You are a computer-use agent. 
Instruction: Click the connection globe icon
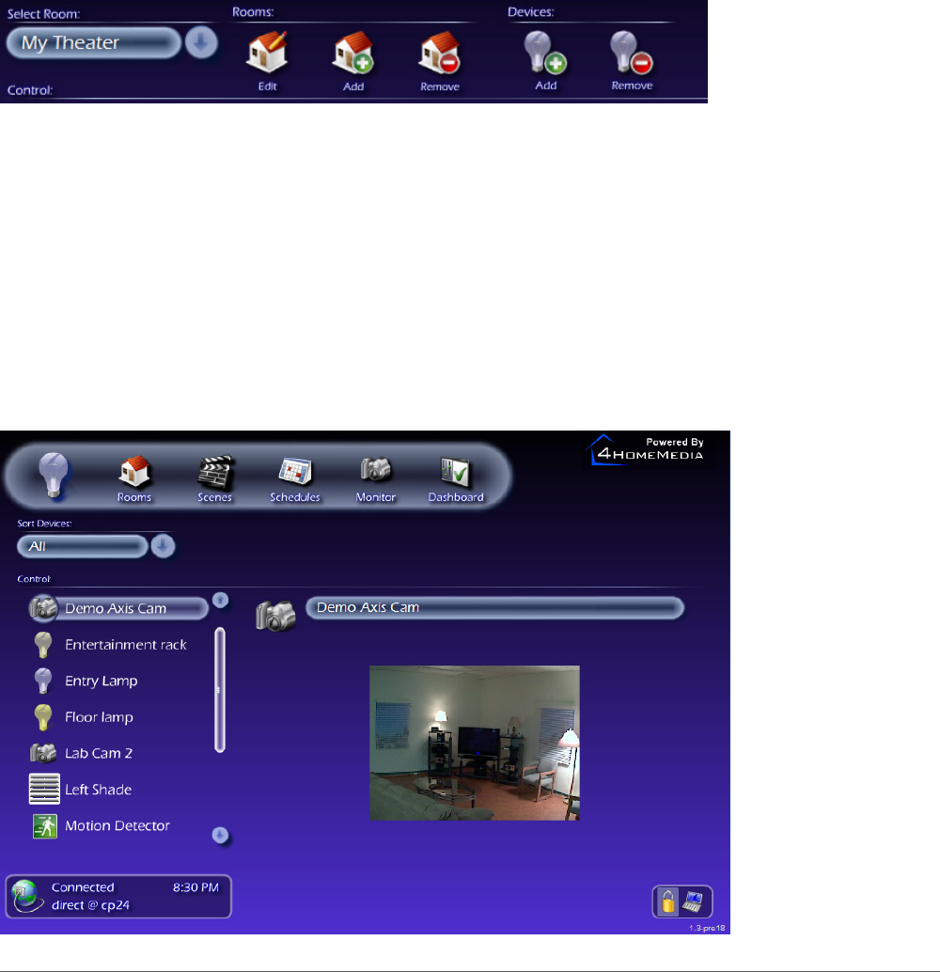27,897
